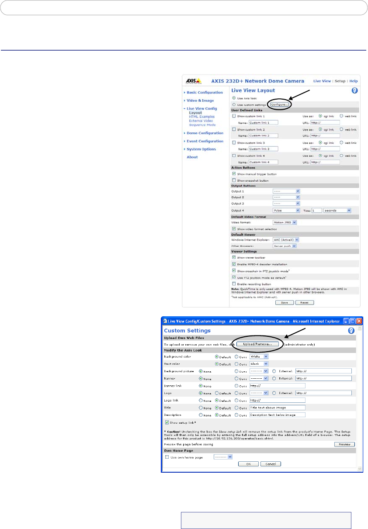Toggle Show manual trigger button checkbox
Image resolution: width=368 pixels, height=529 pixels.
234,174
